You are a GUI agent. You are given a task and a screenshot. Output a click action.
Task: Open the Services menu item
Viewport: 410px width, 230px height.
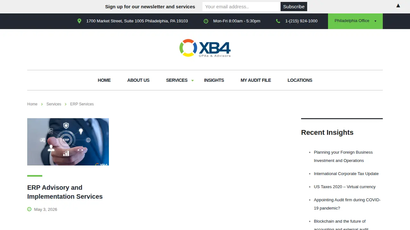[x=177, y=80]
